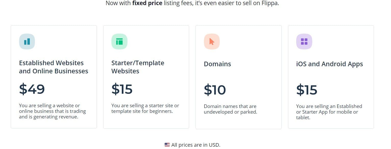
Task: Click the $15 iOS and Android Apps price
Action: (307, 90)
